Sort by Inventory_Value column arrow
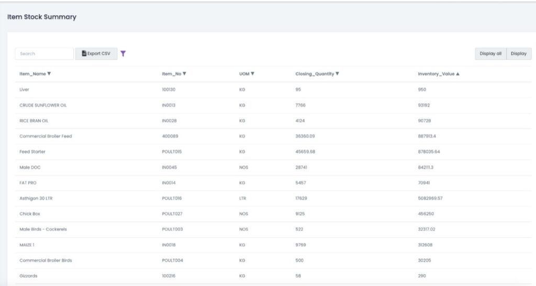The image size is (536, 286). [x=457, y=74]
